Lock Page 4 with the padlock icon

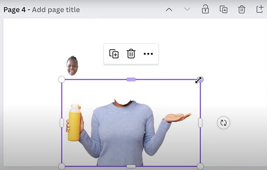[x=205, y=10]
